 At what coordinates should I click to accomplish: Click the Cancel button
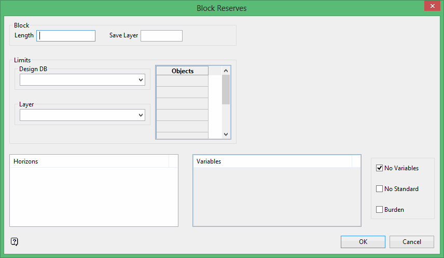[x=412, y=242]
